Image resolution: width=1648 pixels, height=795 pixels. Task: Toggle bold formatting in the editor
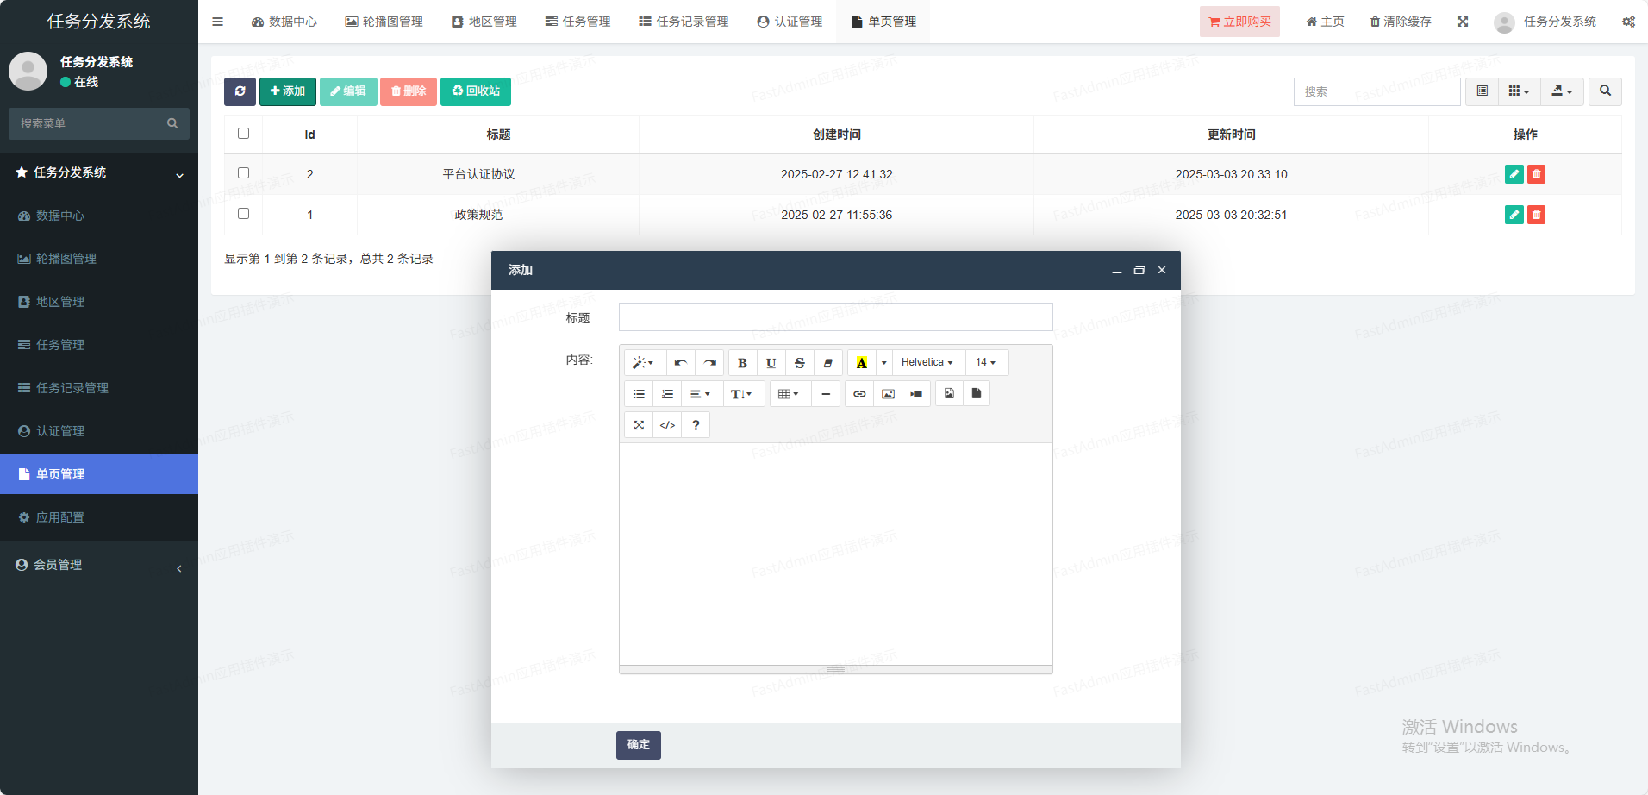tap(742, 363)
